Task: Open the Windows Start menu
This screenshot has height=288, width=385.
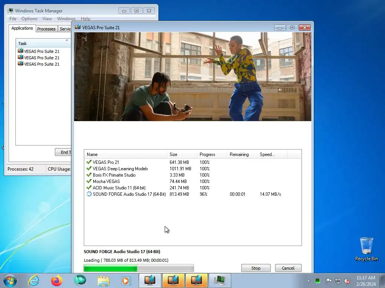Action: click(10, 280)
